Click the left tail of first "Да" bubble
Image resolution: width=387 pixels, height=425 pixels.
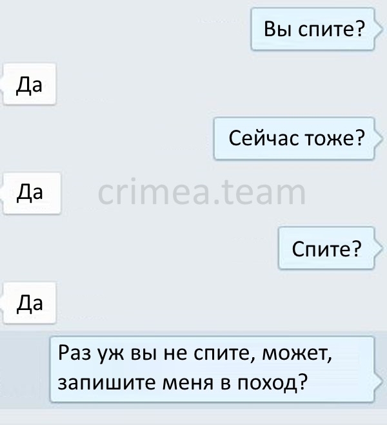[x=2, y=84]
